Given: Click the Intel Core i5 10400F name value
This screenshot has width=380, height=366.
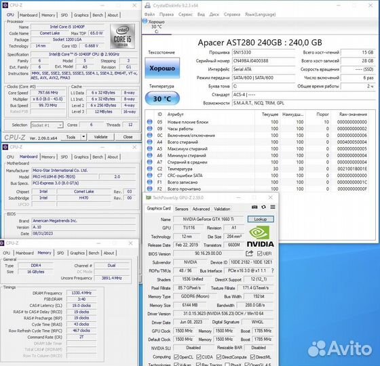Looking at the screenshot, I should [x=67, y=26].
